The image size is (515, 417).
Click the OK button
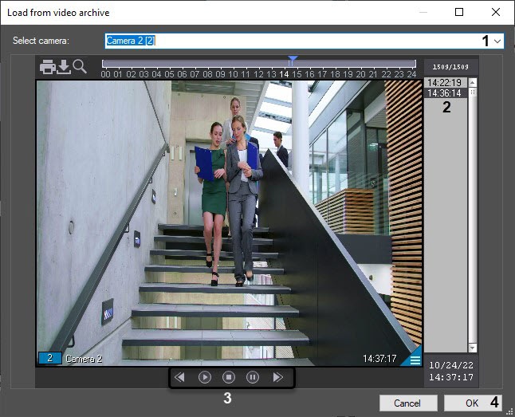coord(473,403)
